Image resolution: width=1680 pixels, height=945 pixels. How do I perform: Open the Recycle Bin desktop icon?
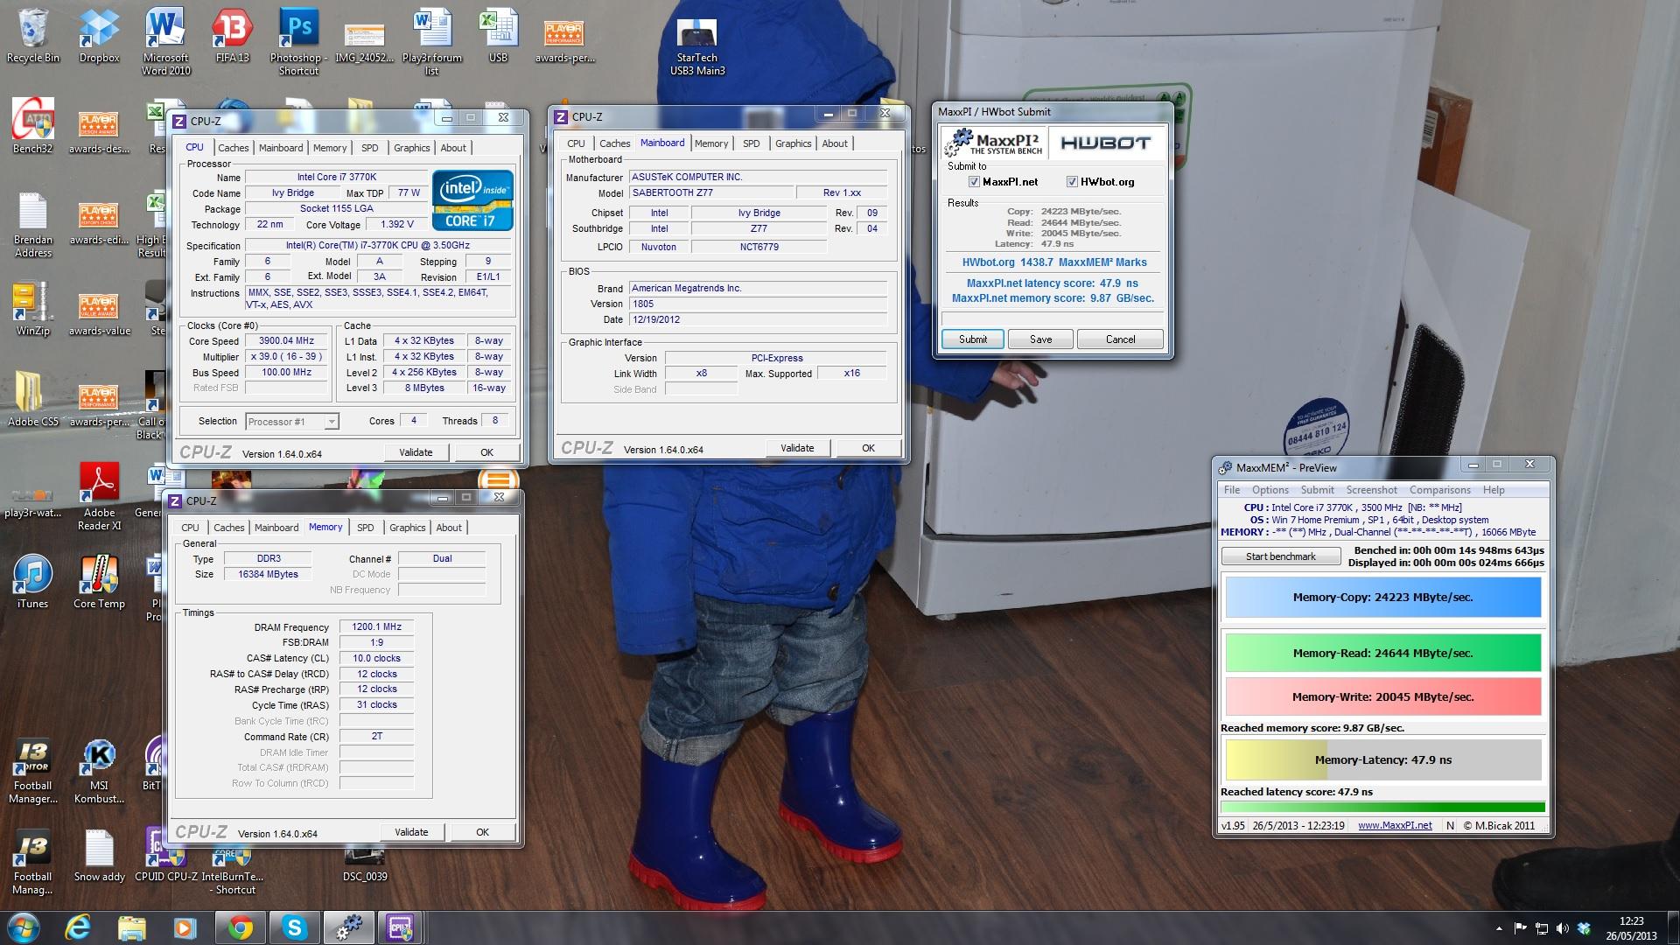[x=33, y=35]
